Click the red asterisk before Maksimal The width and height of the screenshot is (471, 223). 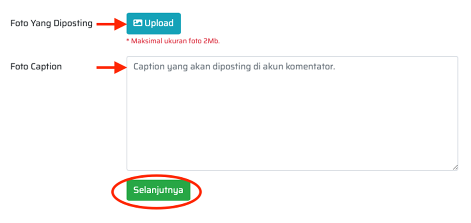(128, 41)
